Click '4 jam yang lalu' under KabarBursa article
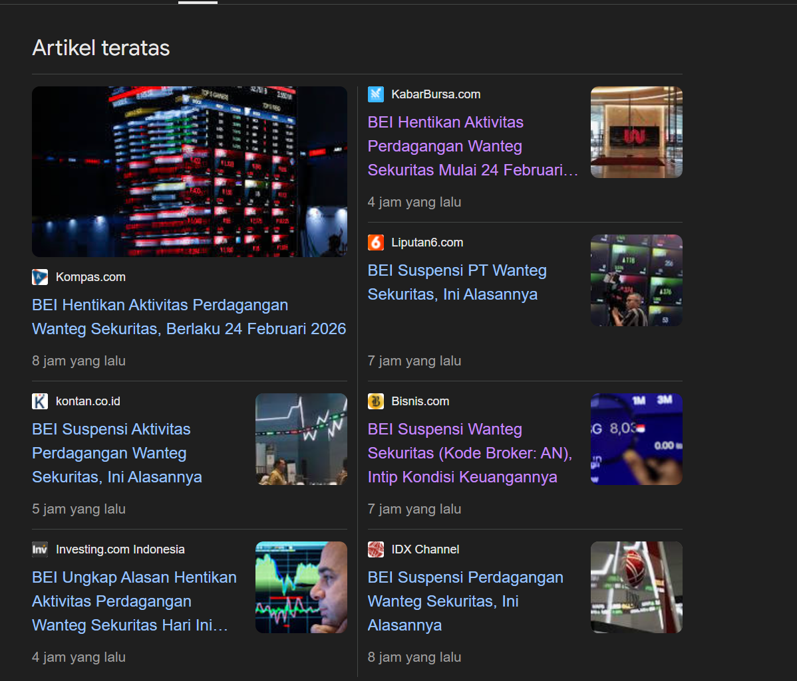The height and width of the screenshot is (681, 797). [414, 202]
